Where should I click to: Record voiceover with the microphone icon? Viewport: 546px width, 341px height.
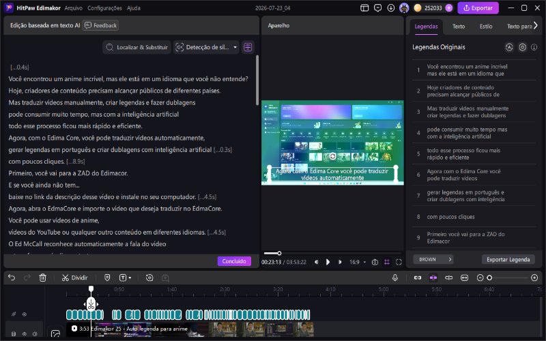tap(395, 278)
